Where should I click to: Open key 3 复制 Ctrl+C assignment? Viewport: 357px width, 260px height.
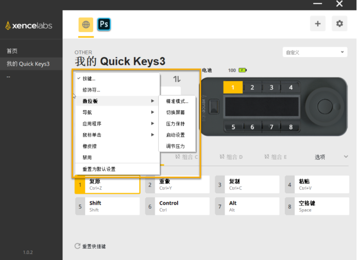[247, 184]
